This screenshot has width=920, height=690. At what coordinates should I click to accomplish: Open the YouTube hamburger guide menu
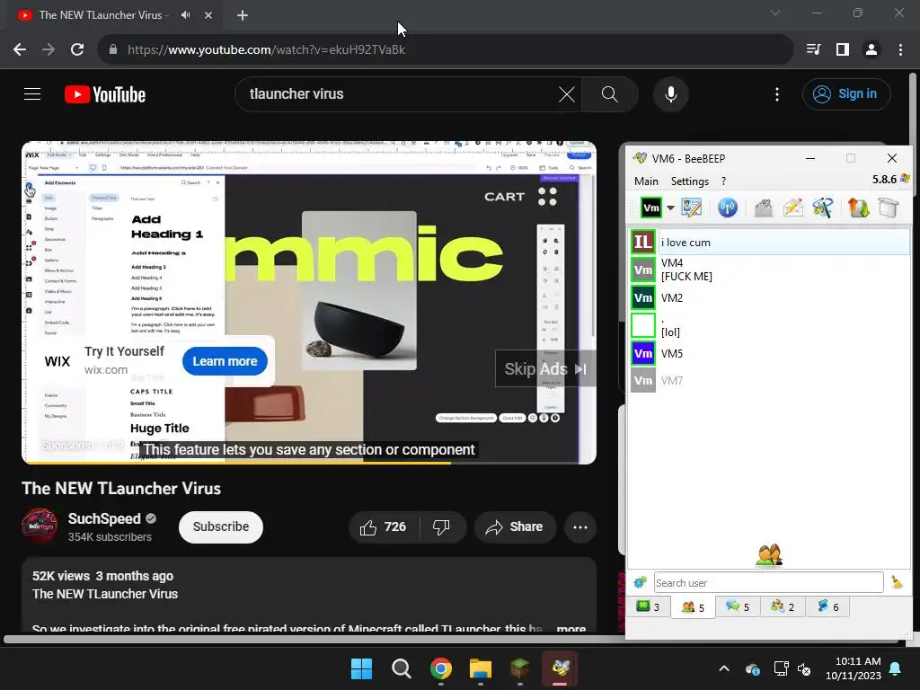click(32, 93)
